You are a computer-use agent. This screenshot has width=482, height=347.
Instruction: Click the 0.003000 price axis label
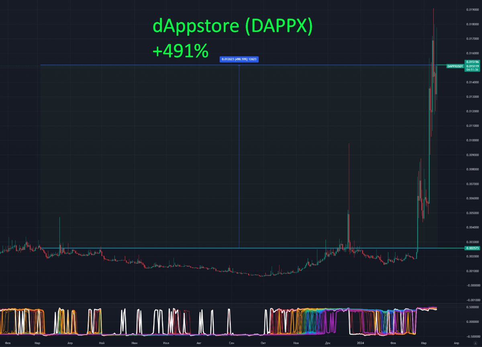(x=473, y=242)
